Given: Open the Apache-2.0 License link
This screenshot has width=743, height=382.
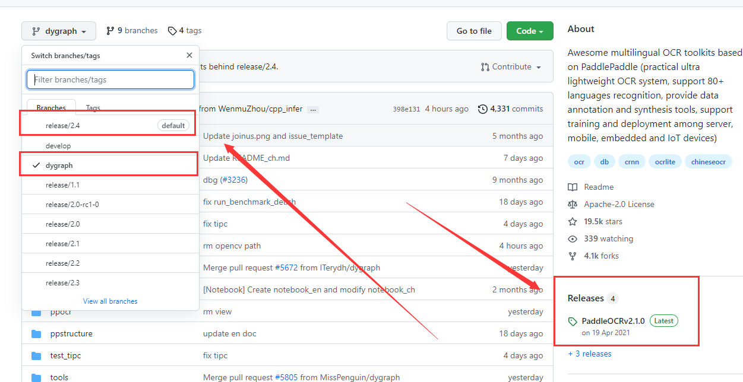Looking at the screenshot, I should pyautogui.click(x=619, y=204).
